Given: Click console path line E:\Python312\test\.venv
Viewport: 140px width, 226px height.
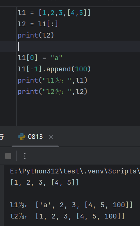Looking at the screenshot, I should tap(75, 171).
